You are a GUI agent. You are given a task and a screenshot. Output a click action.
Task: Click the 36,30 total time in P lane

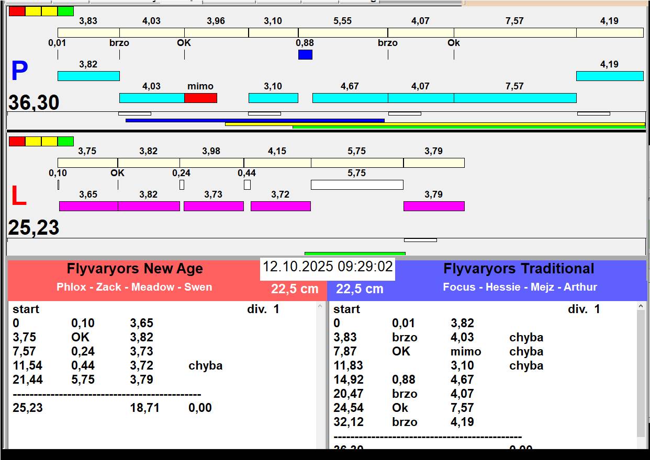tap(33, 103)
